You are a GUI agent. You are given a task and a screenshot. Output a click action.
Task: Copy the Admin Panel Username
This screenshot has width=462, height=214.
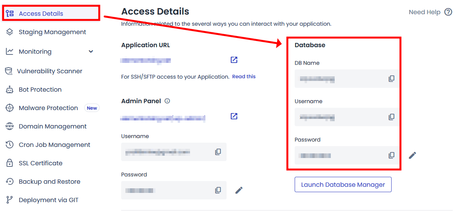coord(218,152)
